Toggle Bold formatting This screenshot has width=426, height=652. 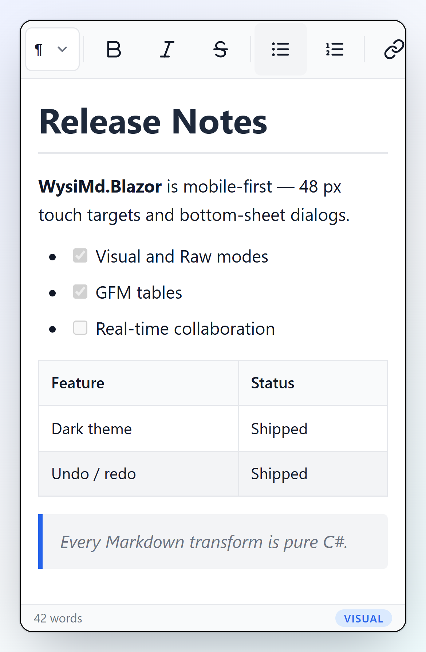(x=114, y=49)
